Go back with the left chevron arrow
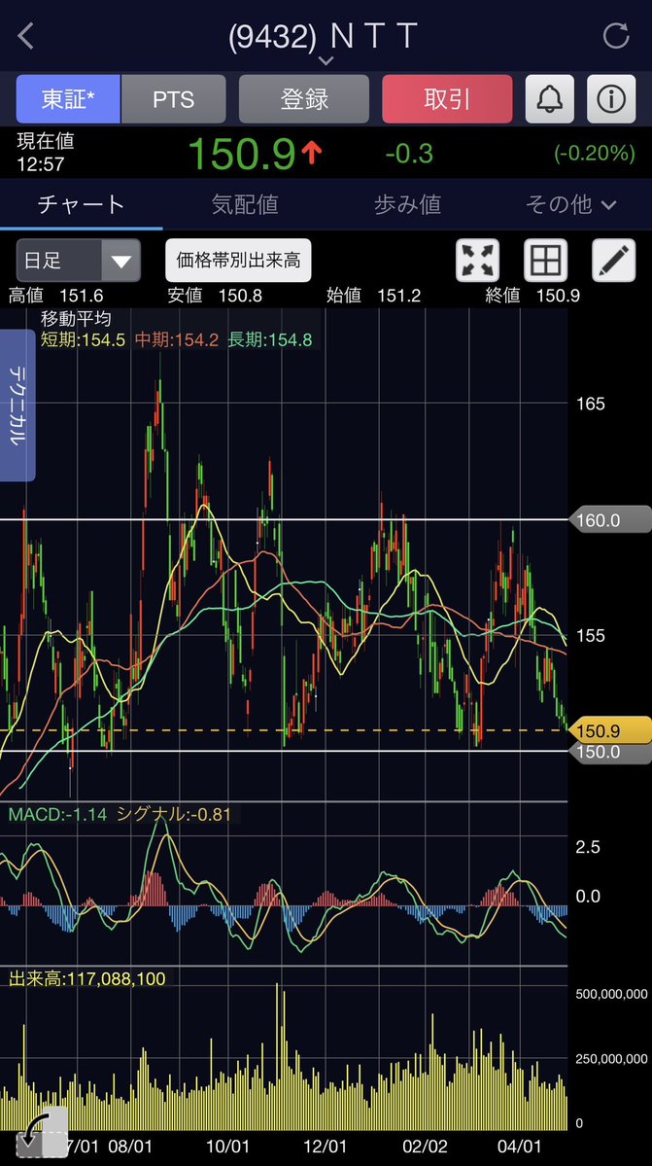The height and width of the screenshot is (1166, 652). coord(26,36)
